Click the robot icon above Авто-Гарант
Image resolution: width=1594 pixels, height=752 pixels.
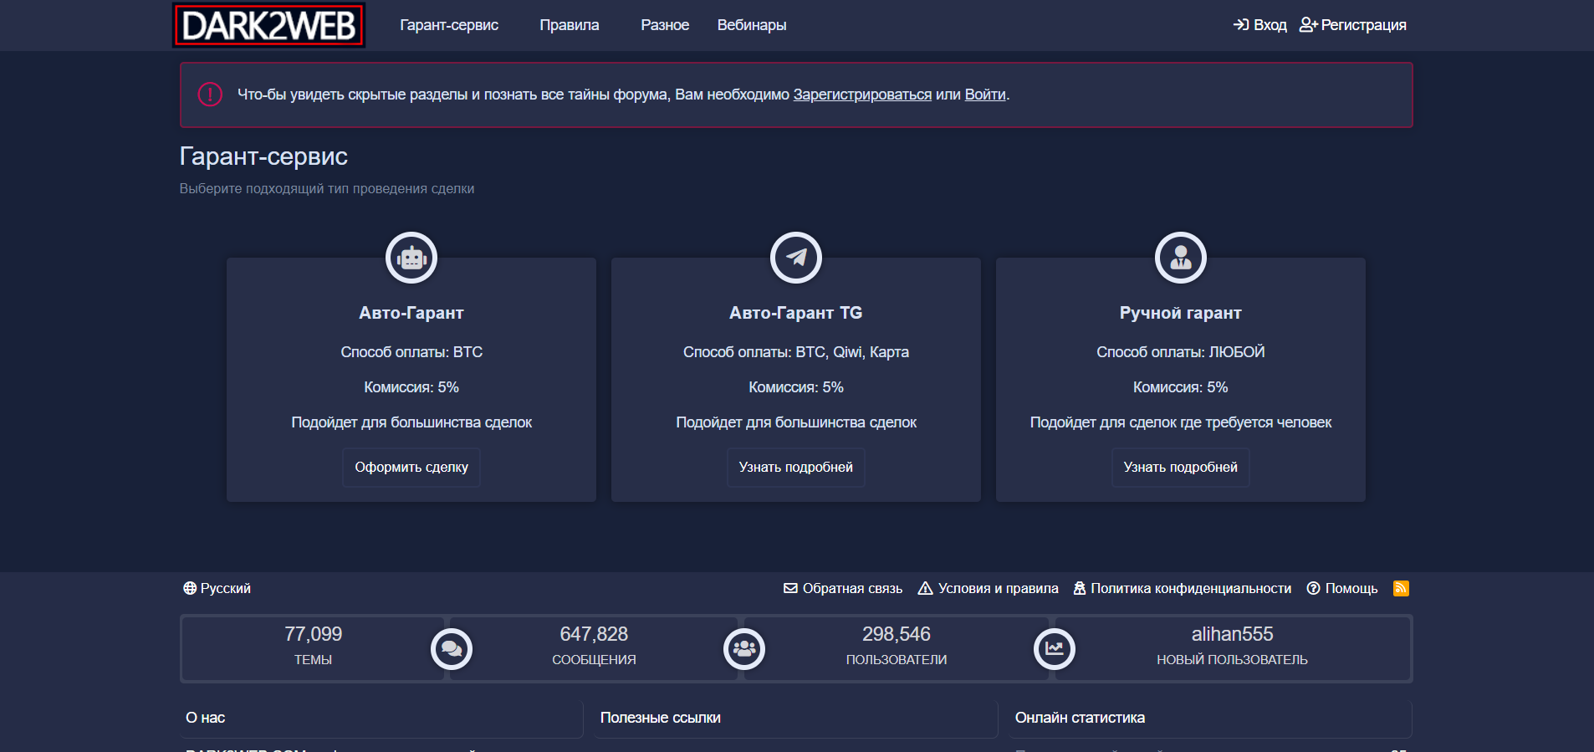pyautogui.click(x=411, y=258)
